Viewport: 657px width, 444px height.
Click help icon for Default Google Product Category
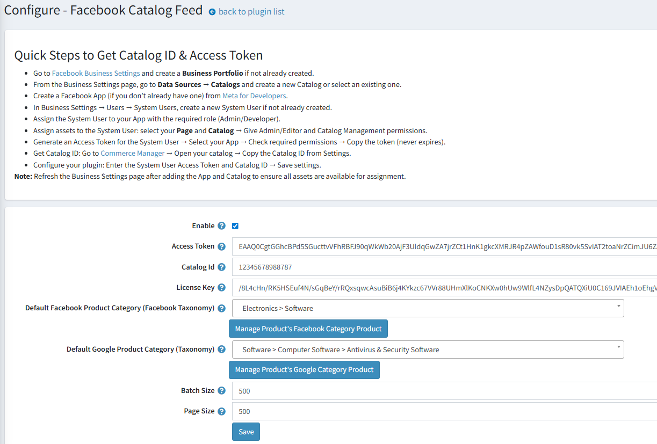pos(221,350)
